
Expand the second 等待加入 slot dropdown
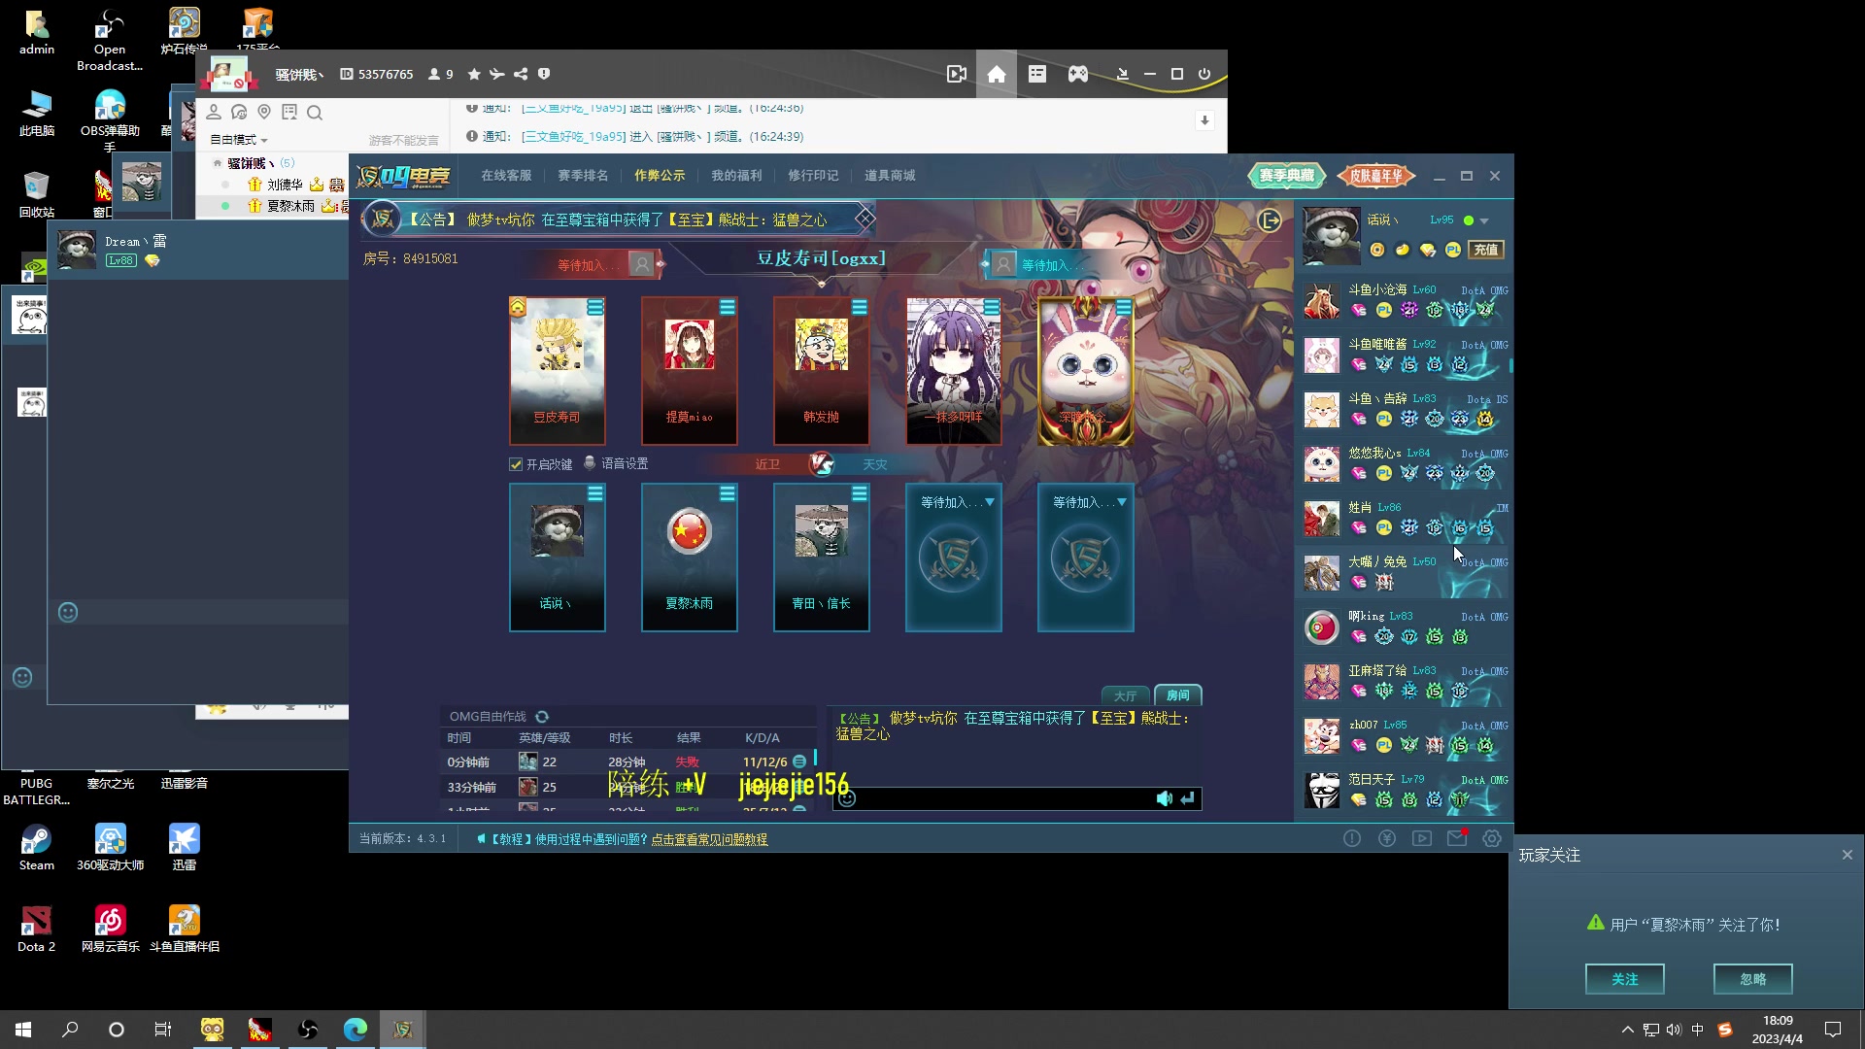click(1121, 502)
